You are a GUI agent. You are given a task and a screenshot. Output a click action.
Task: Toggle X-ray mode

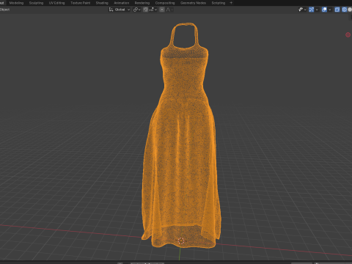[337, 10]
